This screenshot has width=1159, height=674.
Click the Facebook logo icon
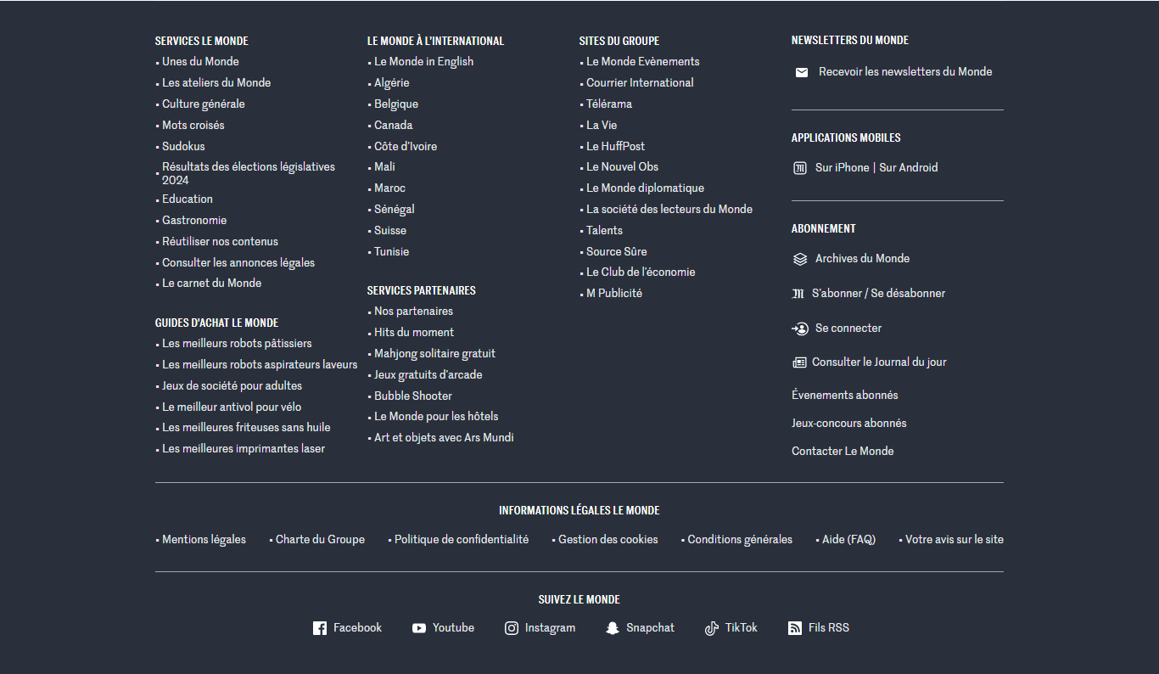320,628
